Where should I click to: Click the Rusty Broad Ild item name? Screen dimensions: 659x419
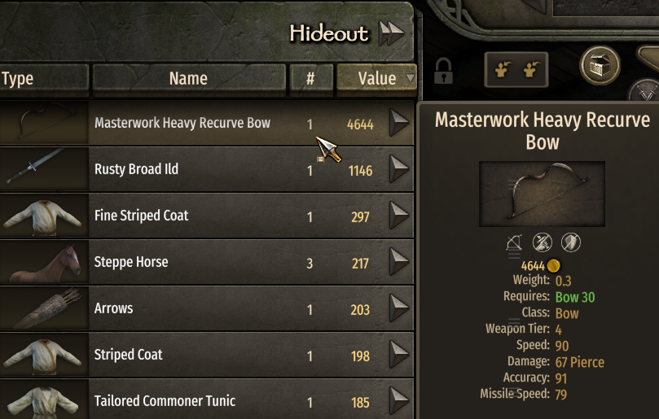click(136, 169)
